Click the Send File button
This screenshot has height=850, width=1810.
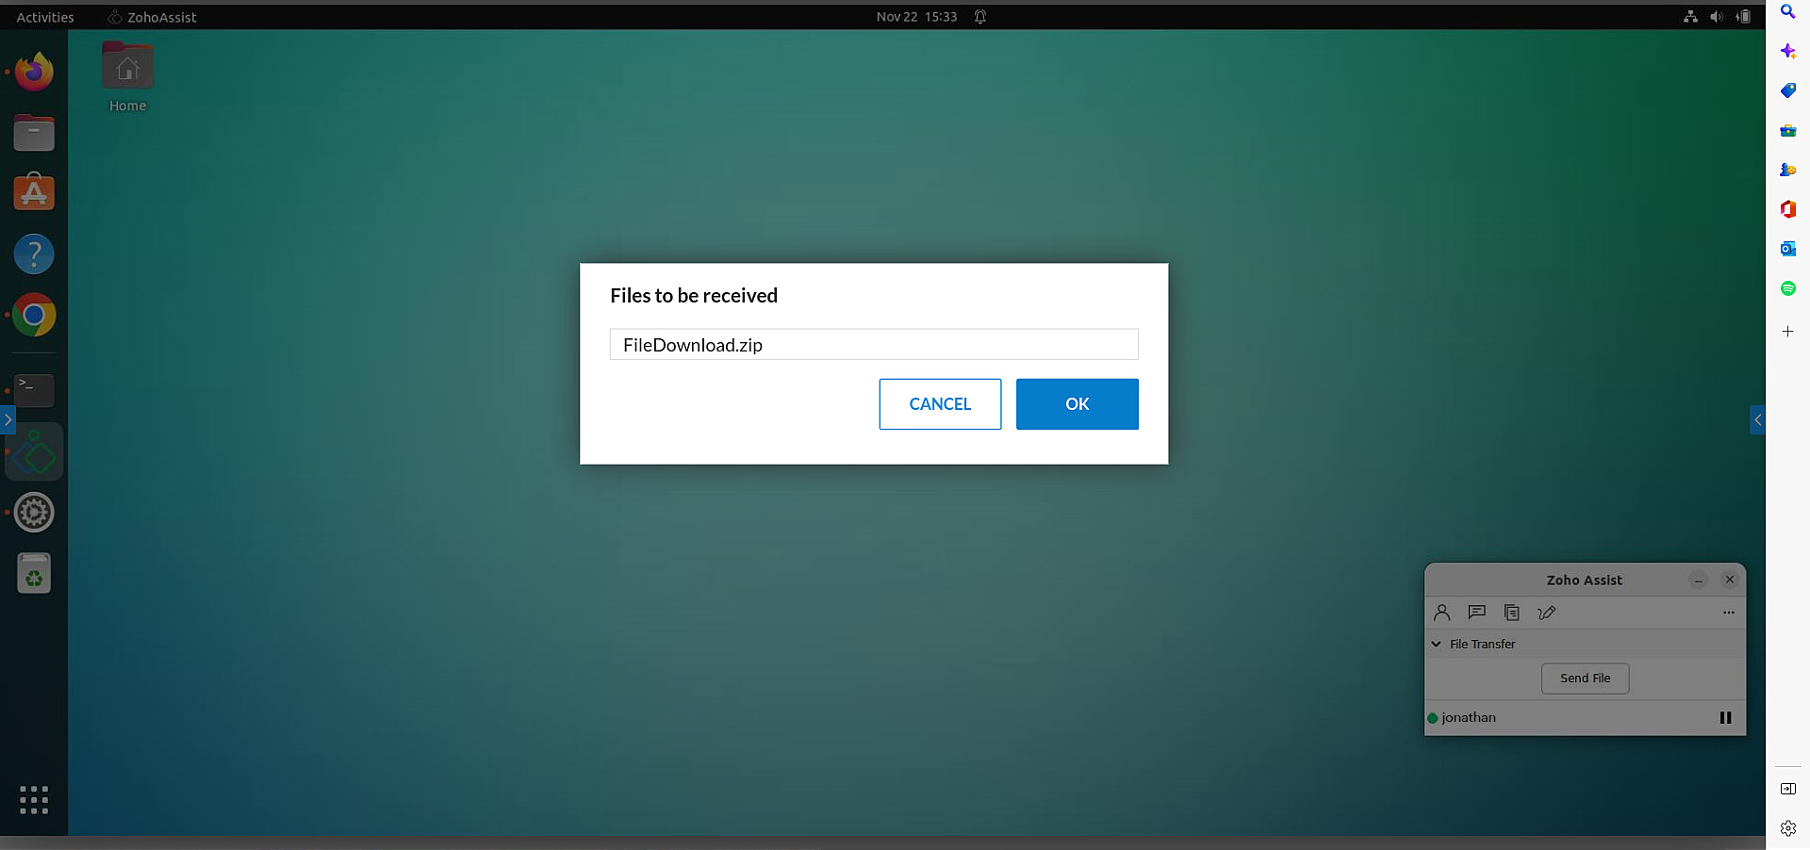[1584, 678]
